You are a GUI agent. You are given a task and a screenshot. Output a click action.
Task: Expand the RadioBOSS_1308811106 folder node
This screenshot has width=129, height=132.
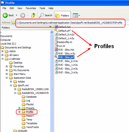15,89
